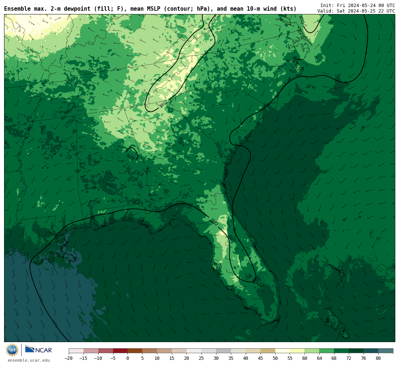Pick the -5 to 0 dark red swatch
Viewport: 399px width, 365px height.
tap(120, 351)
